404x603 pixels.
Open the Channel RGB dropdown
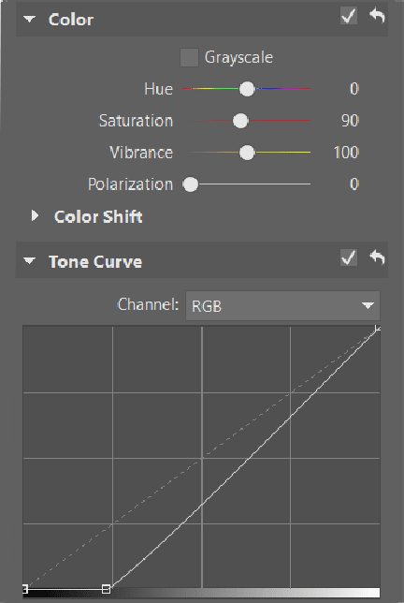pyautogui.click(x=282, y=306)
